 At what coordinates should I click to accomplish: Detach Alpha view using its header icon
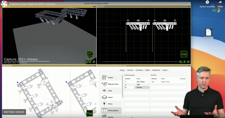[x=93, y=6]
